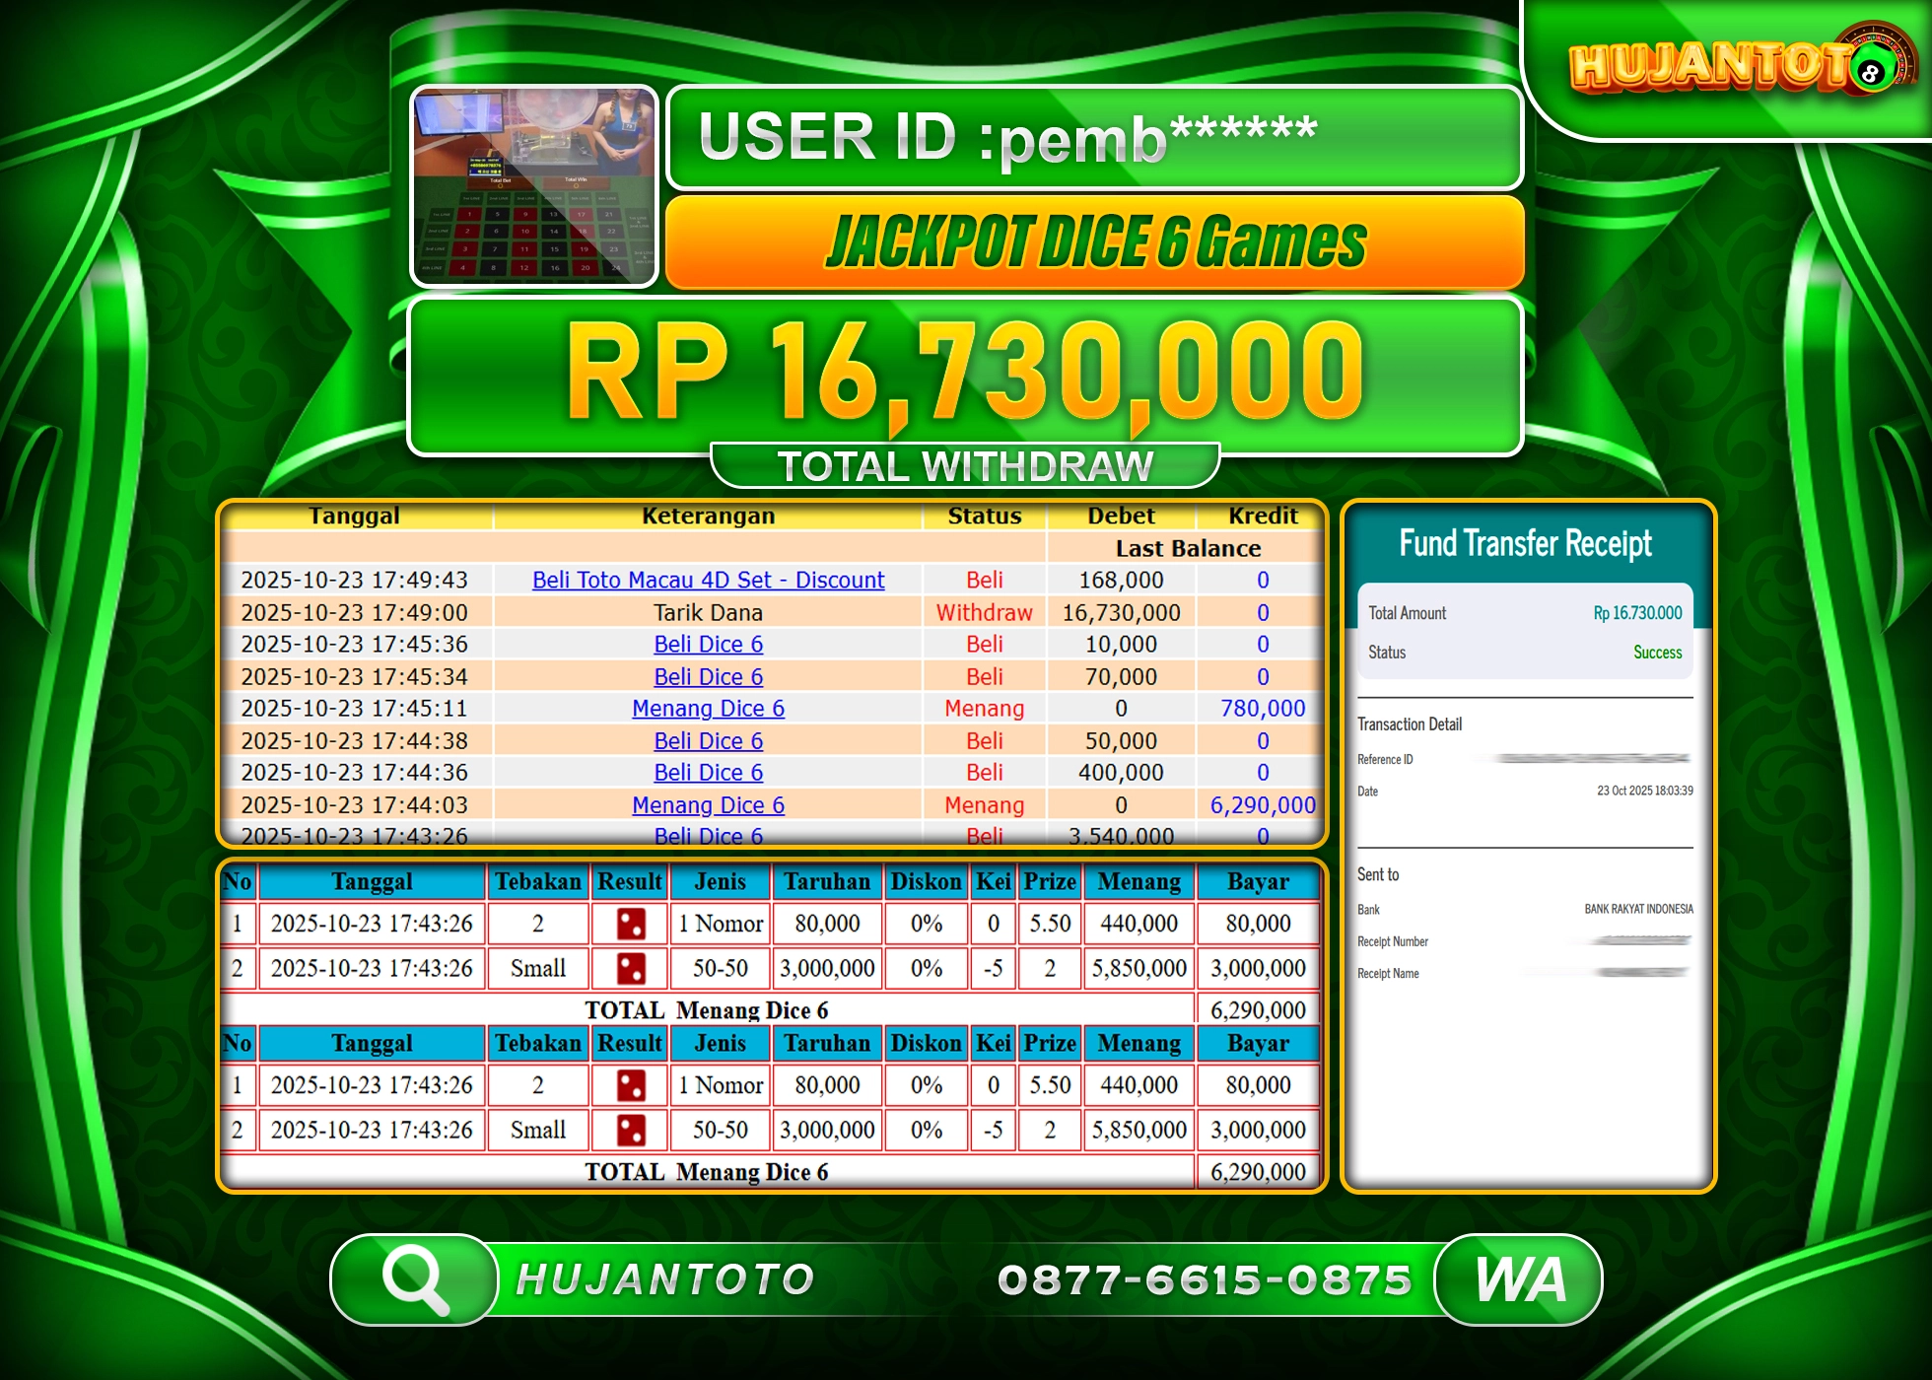Click the Success status label on receipt
Screen dimensions: 1932x1380
(x=1657, y=653)
